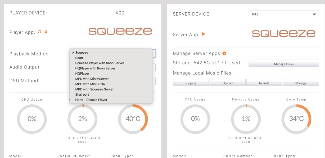
Task: Select HQPlayer with Roon Server option
Action: point(95,68)
